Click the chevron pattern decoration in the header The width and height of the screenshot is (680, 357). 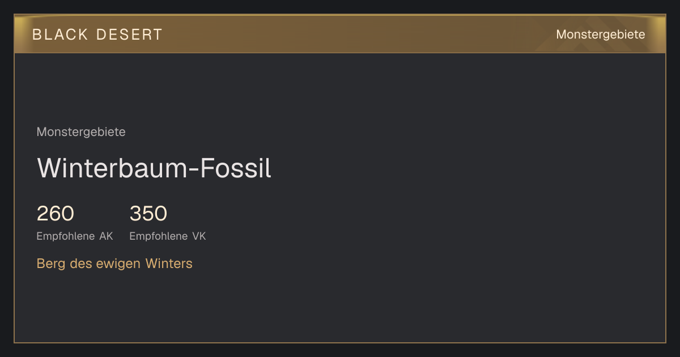[589, 39]
